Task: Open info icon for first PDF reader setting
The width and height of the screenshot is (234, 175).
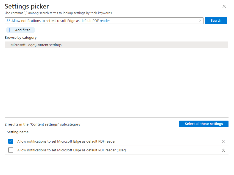Action: click(x=223, y=141)
